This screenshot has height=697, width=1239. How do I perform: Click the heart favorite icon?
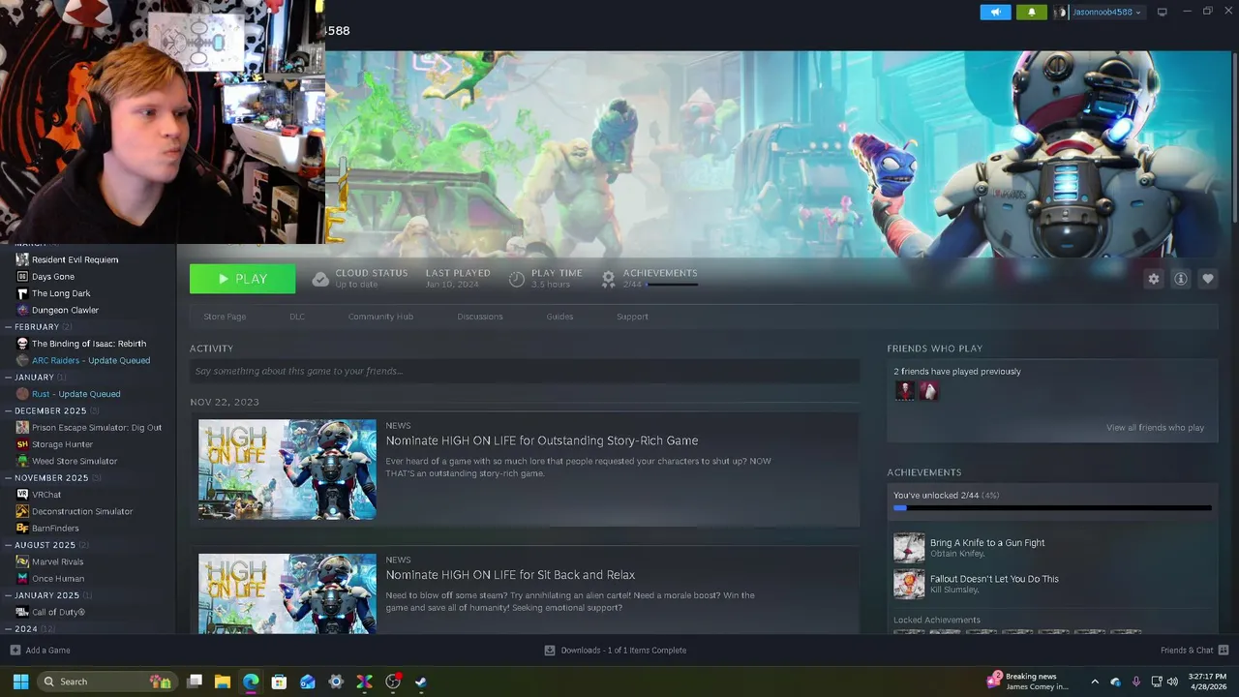tap(1207, 279)
